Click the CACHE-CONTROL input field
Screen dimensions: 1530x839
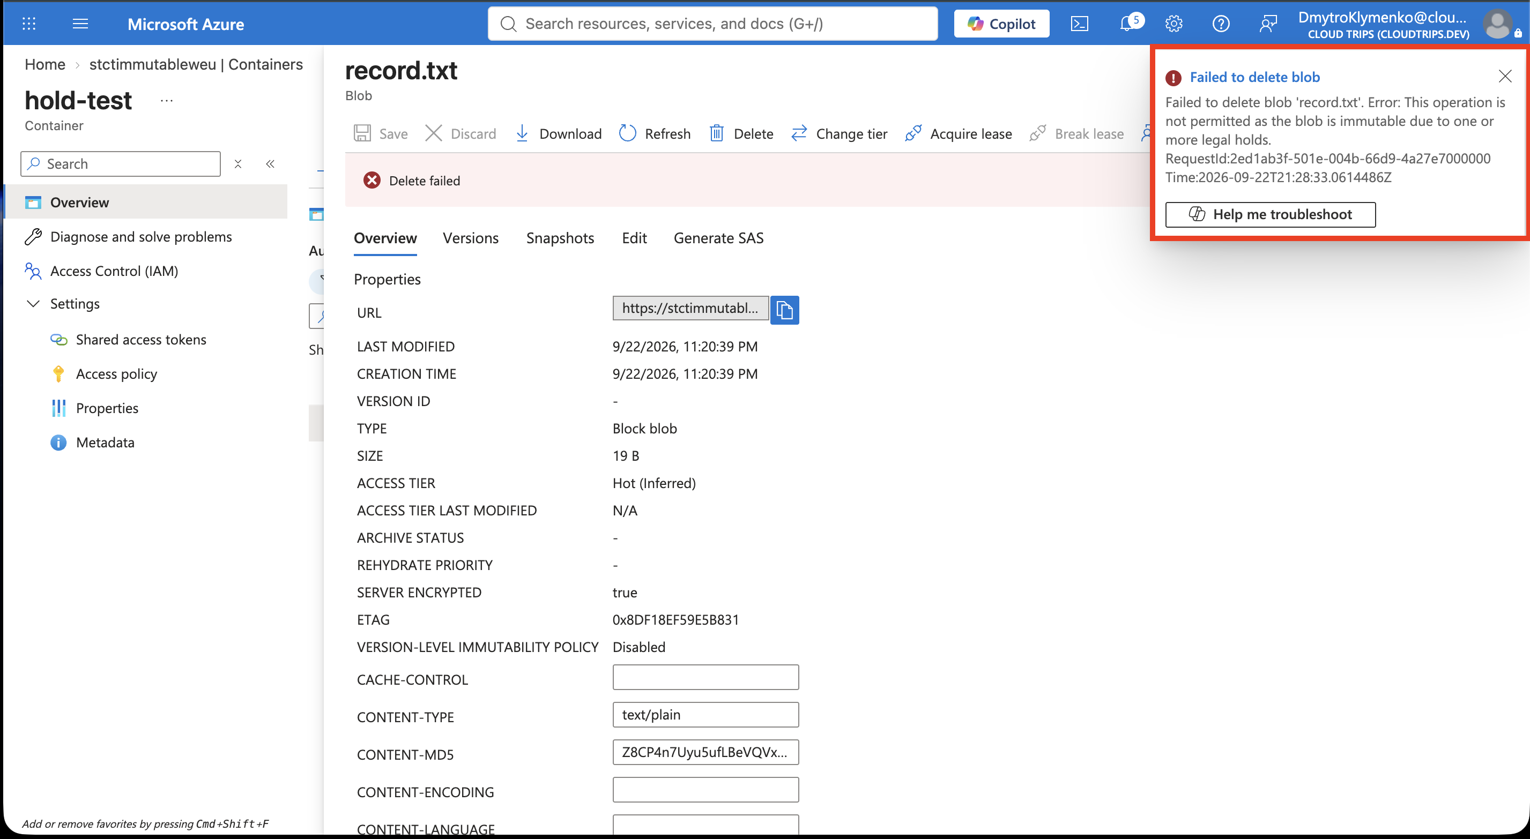click(x=705, y=678)
